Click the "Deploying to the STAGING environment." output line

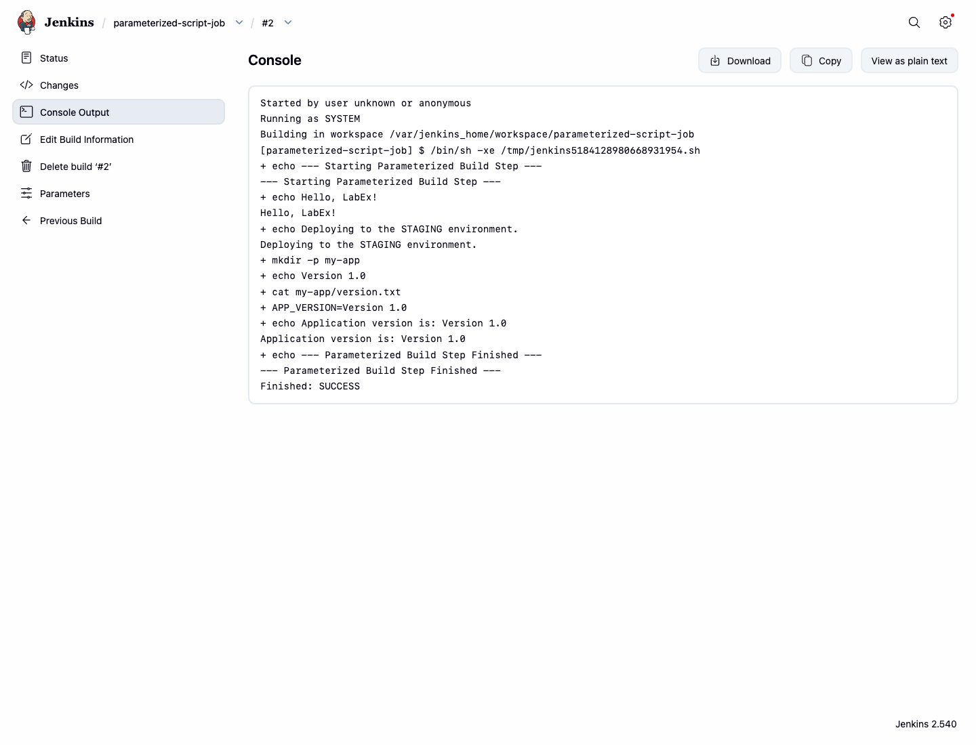[x=369, y=244]
